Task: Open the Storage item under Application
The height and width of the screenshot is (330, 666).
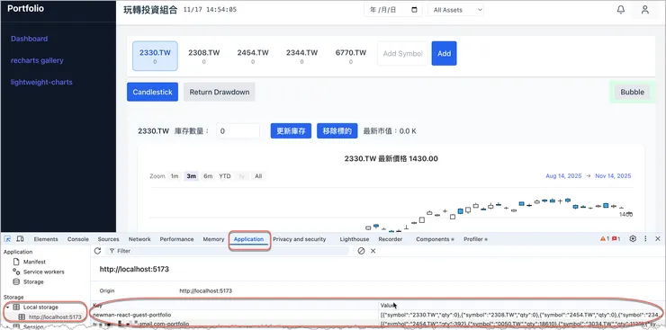Action: click(x=29, y=281)
